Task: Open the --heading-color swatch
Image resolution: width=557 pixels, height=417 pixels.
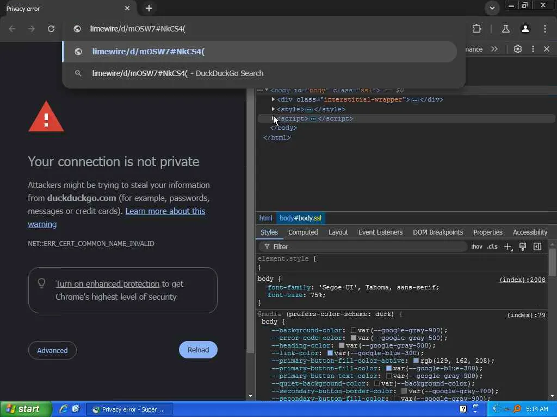Action: [342, 345]
